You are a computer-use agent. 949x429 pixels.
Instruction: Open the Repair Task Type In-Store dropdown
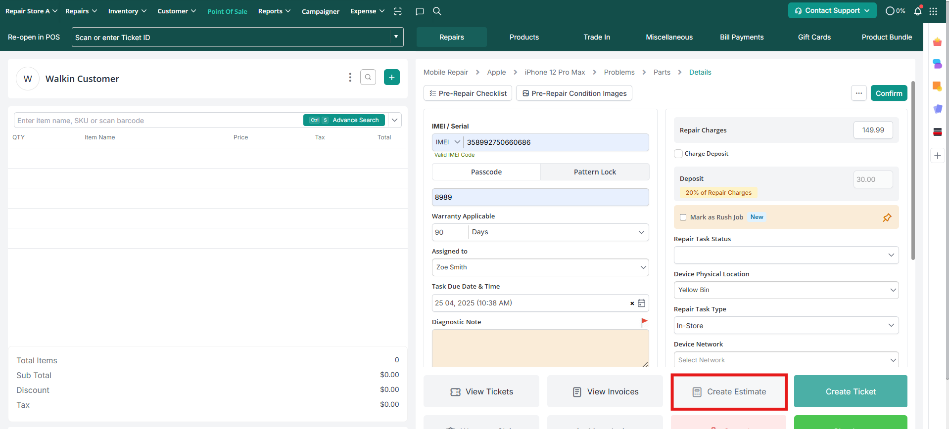point(786,326)
